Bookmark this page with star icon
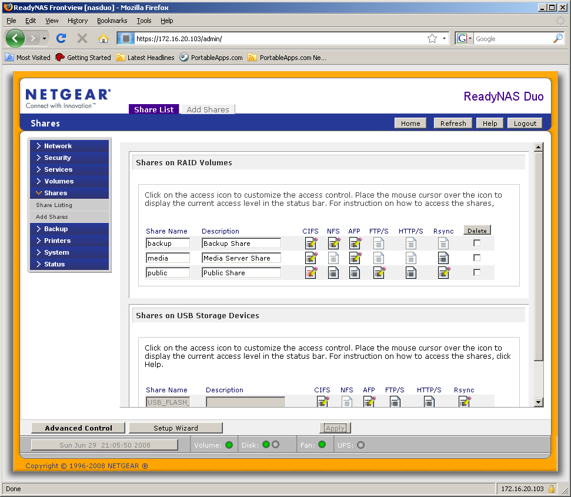Screen dimensions: 571x497 point(432,38)
